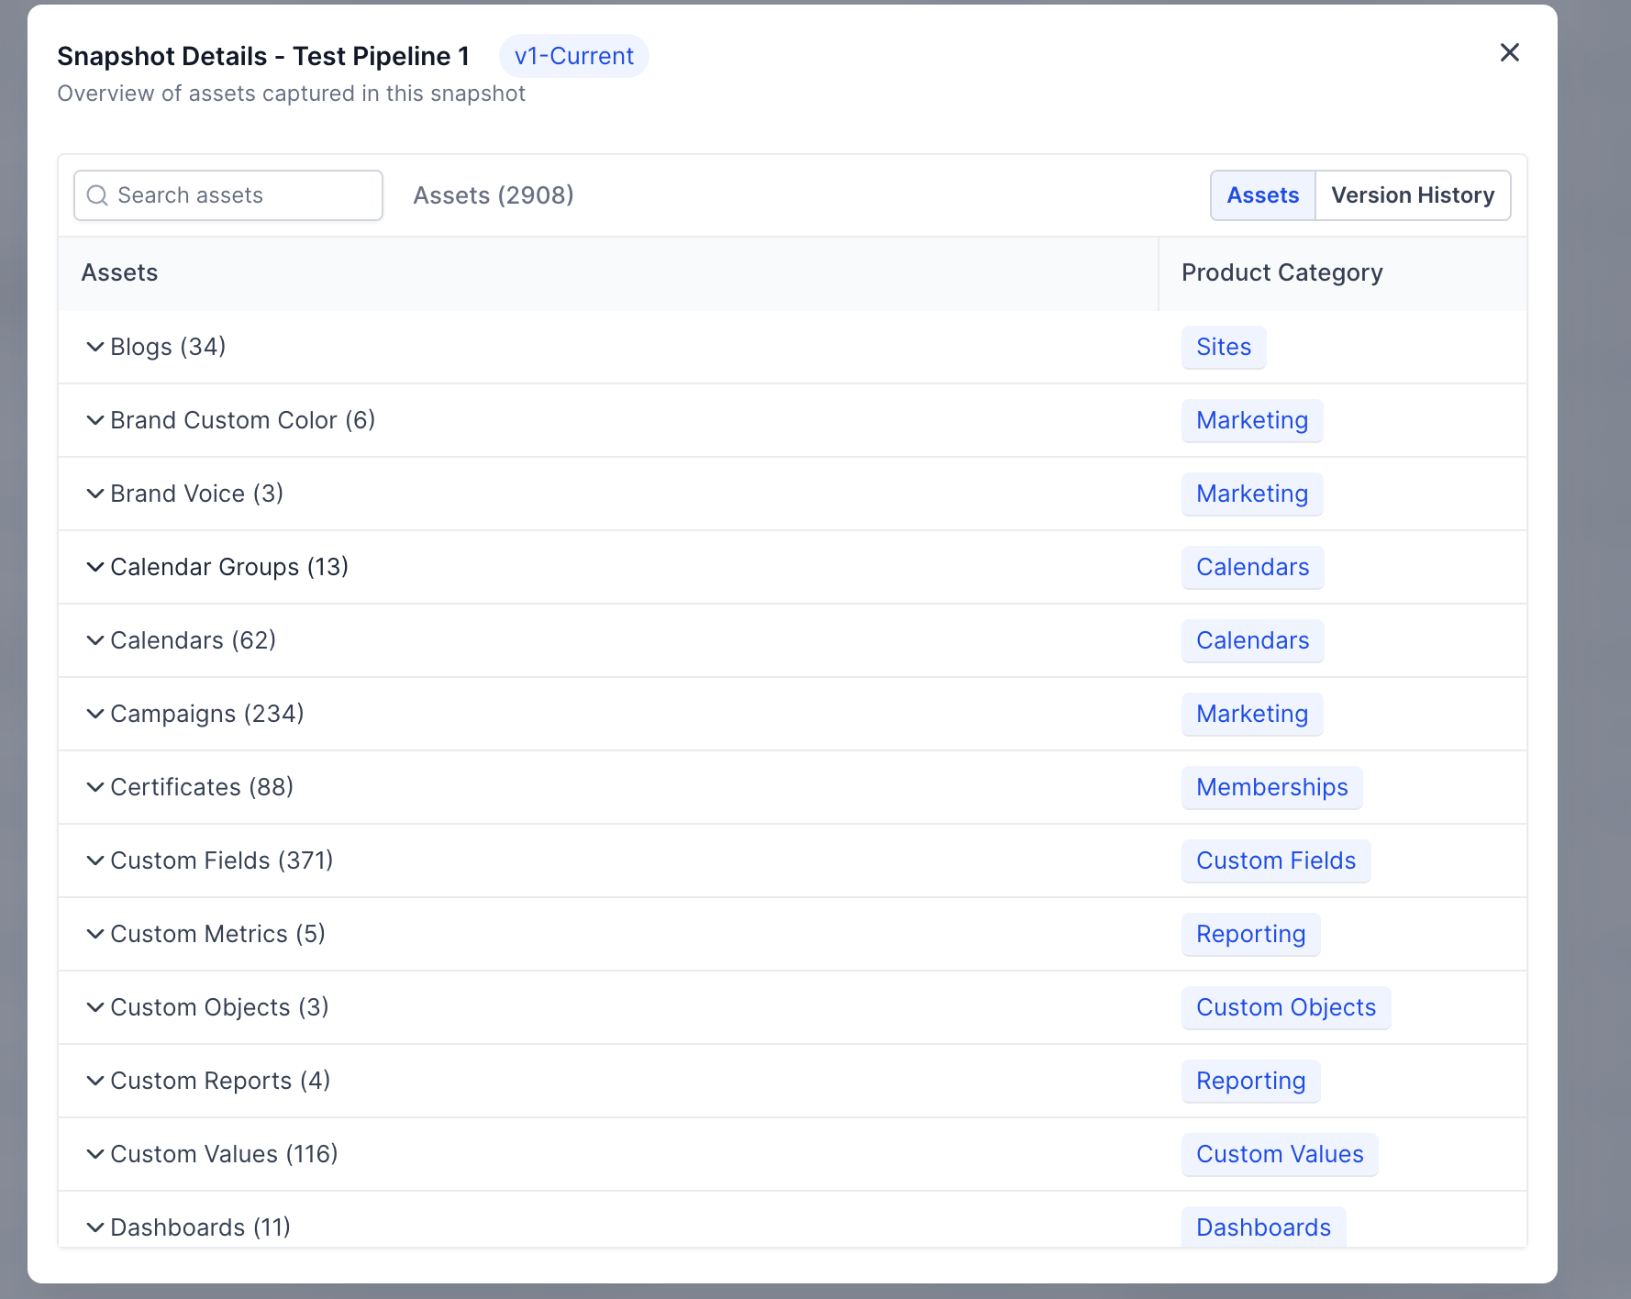Screen dimensions: 1631x1299
Task: Expand the Blogs asset group
Action: click(x=95, y=346)
